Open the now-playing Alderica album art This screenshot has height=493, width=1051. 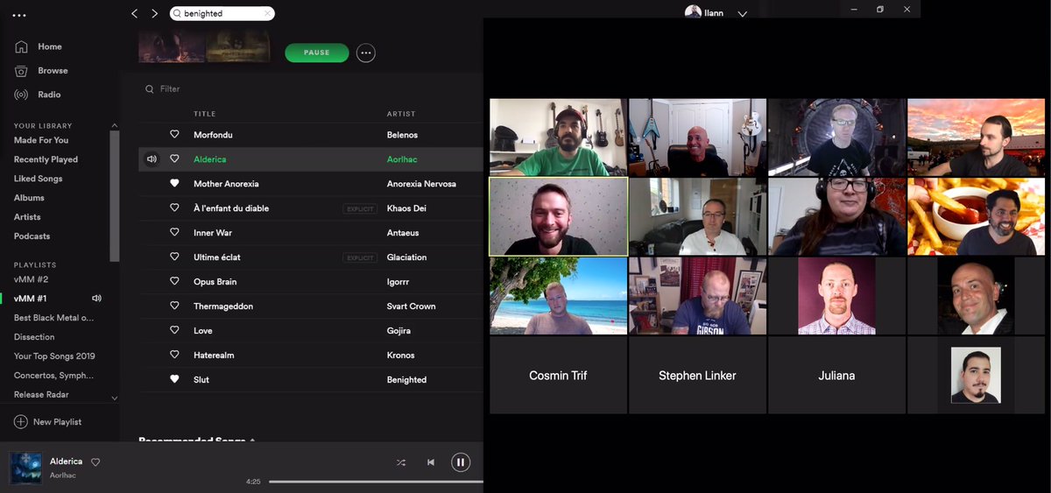[x=25, y=468]
